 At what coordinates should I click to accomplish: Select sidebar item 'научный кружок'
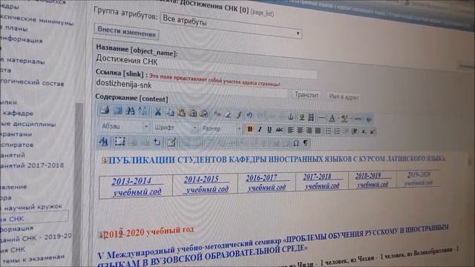[33, 208]
